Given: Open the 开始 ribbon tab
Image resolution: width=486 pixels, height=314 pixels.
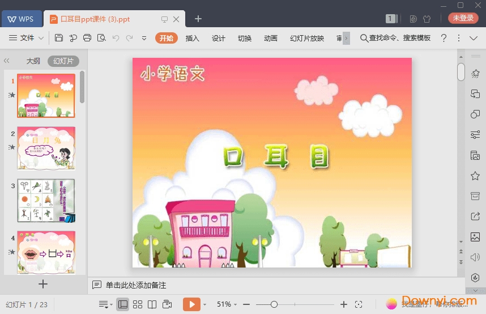Looking at the screenshot, I should click(166, 38).
